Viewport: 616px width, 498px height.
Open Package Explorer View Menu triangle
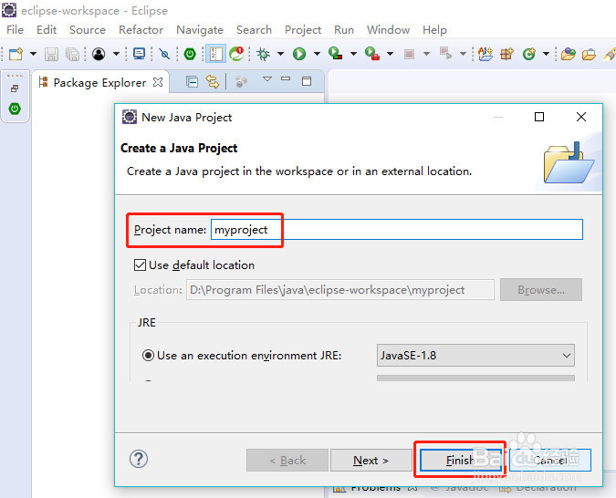267,79
